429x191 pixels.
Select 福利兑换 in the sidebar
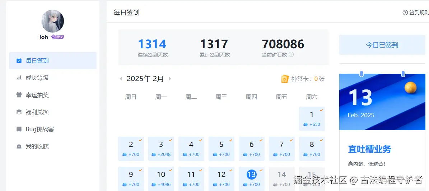pyautogui.click(x=52, y=112)
